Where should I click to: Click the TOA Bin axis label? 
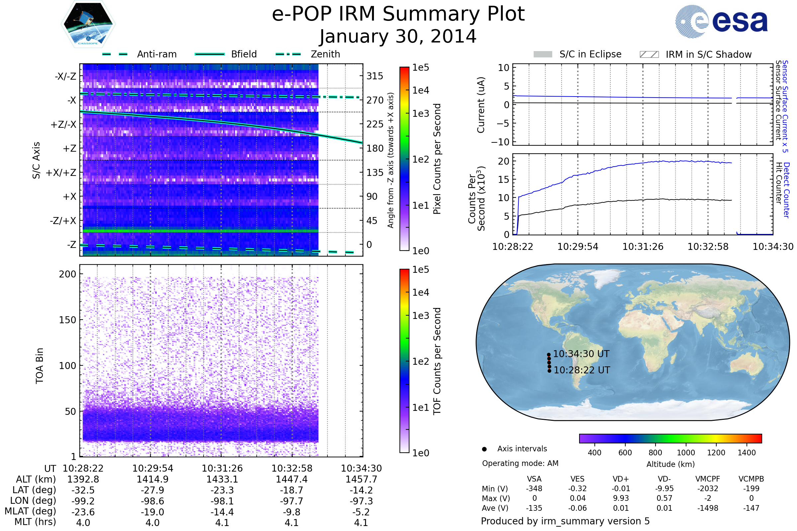pos(40,366)
